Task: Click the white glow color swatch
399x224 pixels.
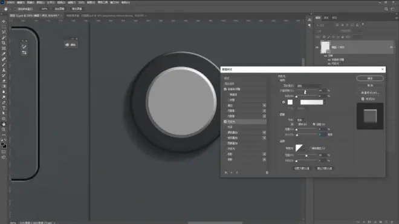Action: coord(290,102)
